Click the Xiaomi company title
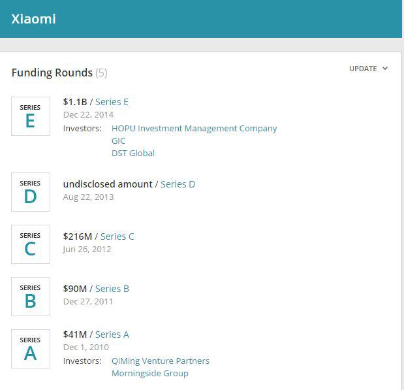The height and width of the screenshot is (390, 404). (x=33, y=19)
